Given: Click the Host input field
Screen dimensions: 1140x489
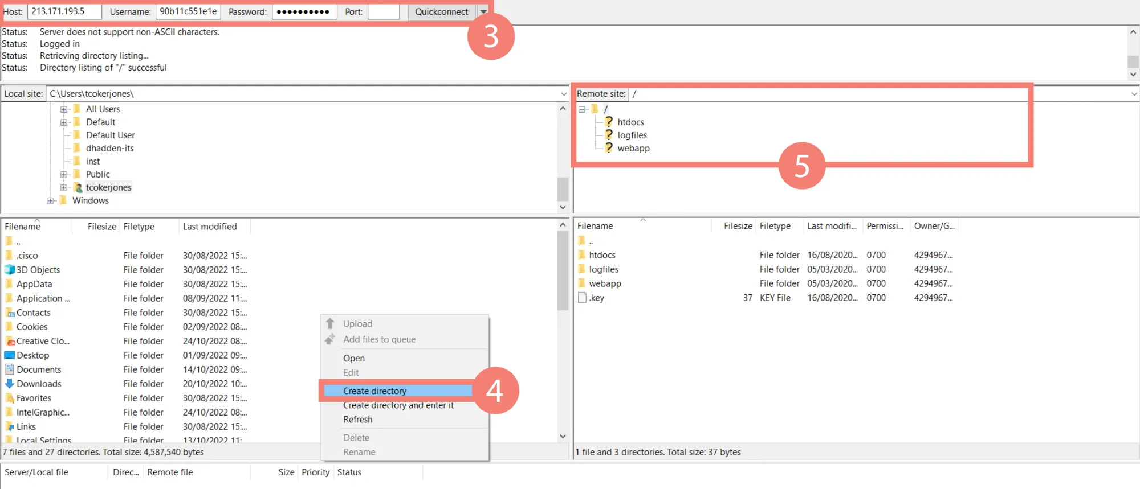Looking at the screenshot, I should pyautogui.click(x=64, y=11).
